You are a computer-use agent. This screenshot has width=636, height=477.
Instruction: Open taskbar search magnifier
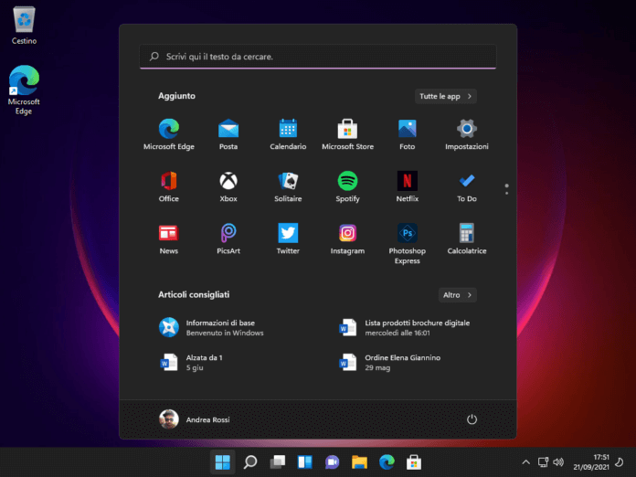(250, 462)
